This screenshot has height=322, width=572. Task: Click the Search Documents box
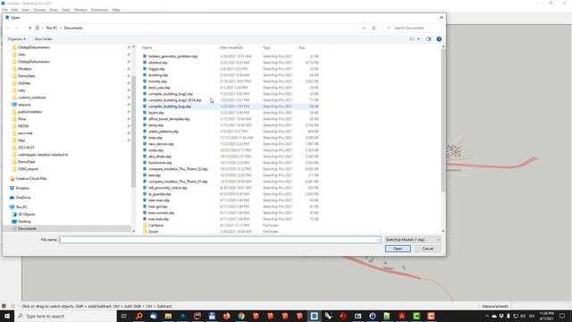[413, 28]
